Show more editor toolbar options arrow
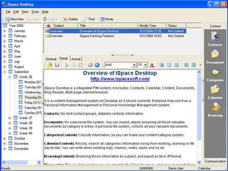The width and height of the screenshot is (228, 171). click(x=200, y=65)
